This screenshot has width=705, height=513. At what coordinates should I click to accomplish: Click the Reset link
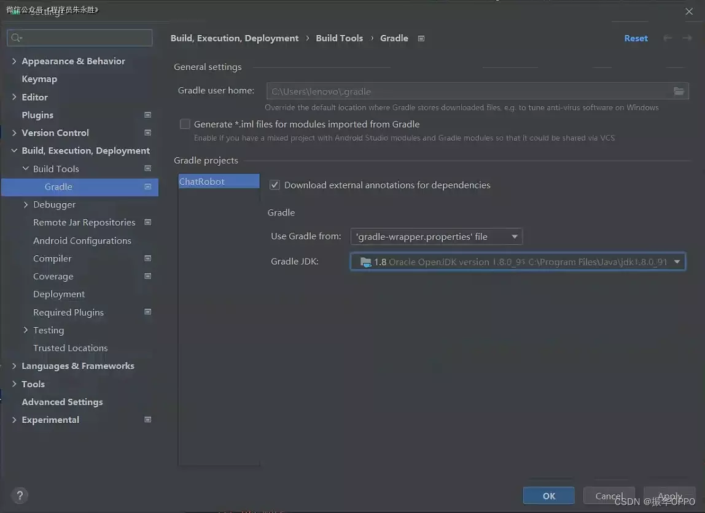pyautogui.click(x=636, y=38)
